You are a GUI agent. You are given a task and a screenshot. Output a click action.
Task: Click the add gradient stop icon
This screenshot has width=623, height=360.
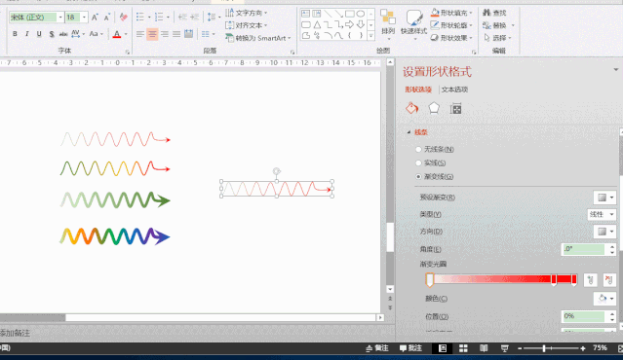coord(591,280)
